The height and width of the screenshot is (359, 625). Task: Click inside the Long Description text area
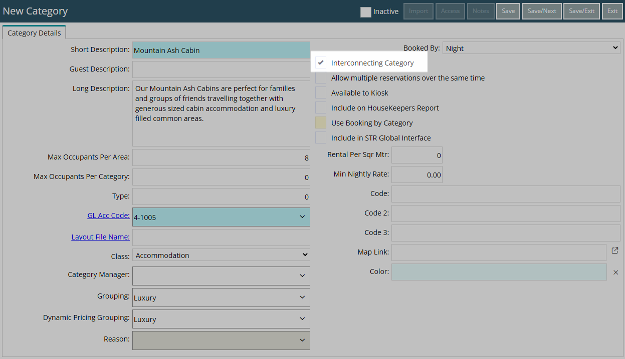[x=221, y=113]
